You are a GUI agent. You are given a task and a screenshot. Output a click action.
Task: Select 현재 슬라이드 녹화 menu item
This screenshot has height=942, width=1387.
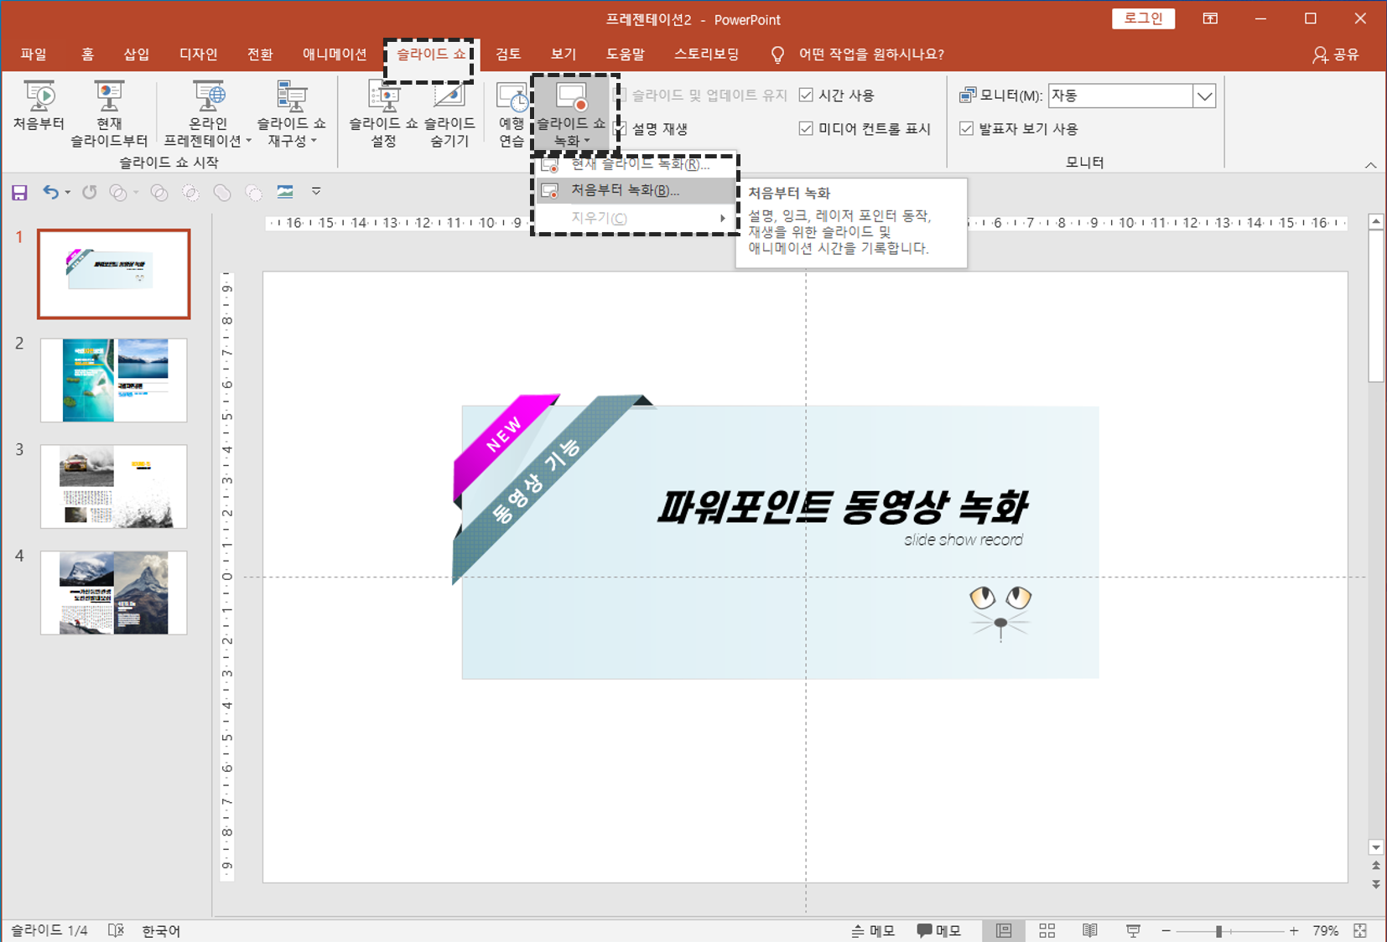point(634,164)
